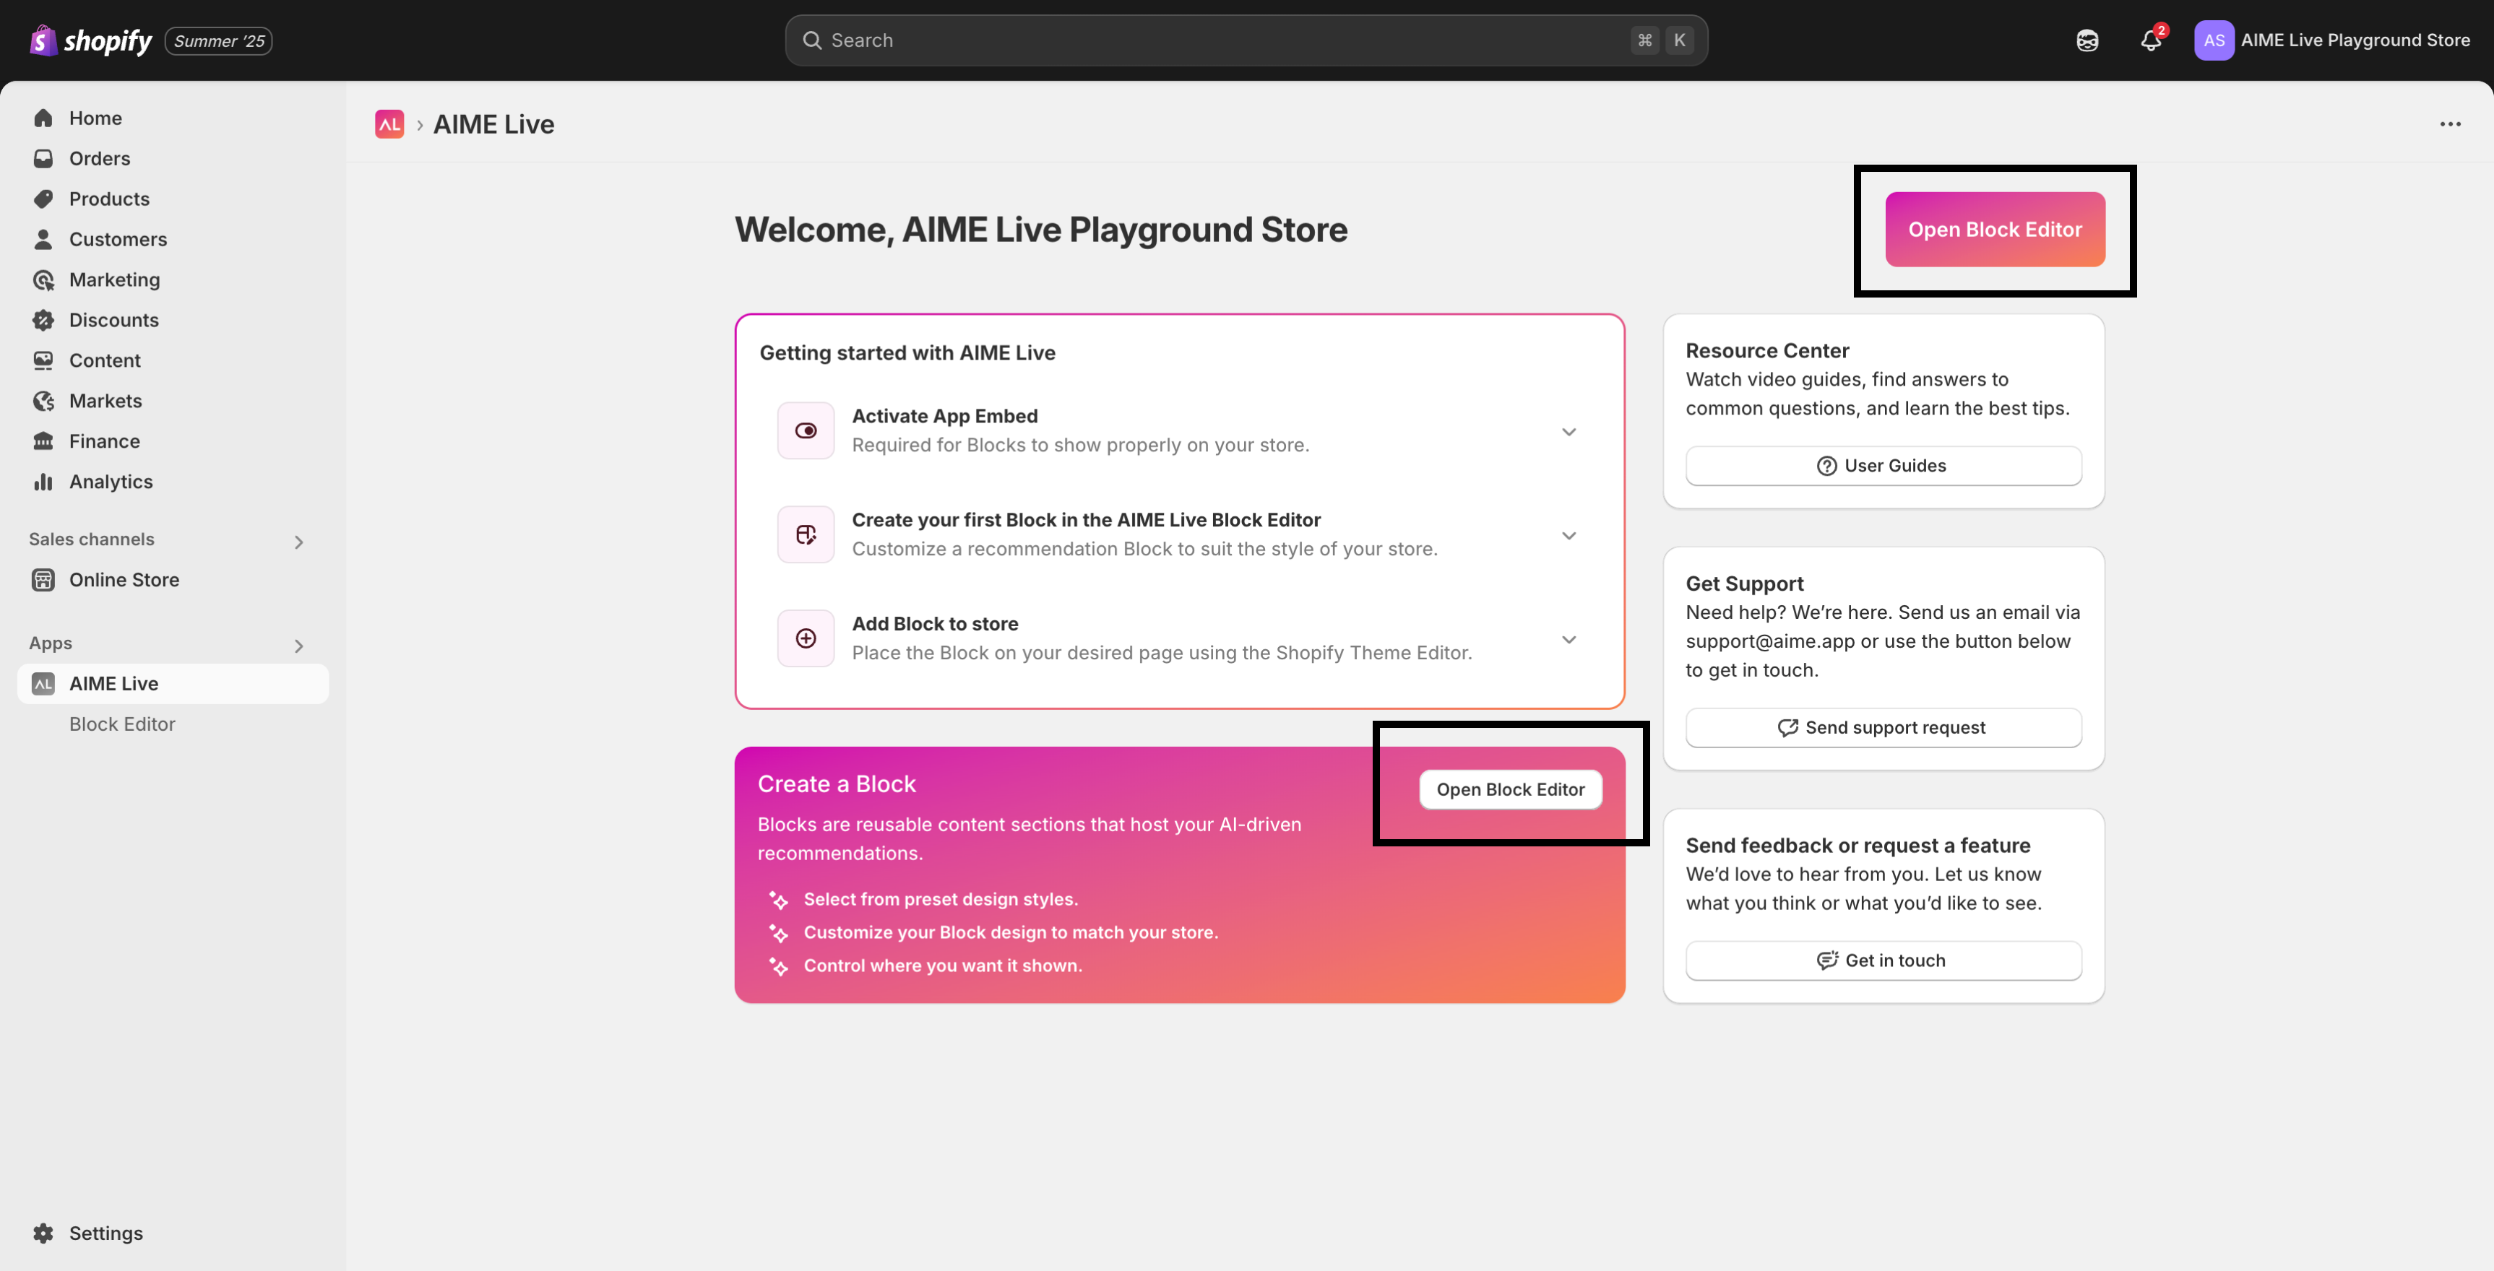Click 'Control where you want it shown.' text
This screenshot has height=1271, width=2494.
942,965
